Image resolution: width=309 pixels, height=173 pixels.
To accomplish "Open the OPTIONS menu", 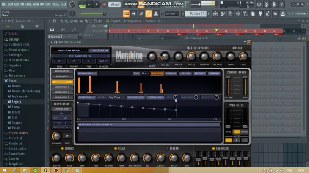I will coord(45,4).
